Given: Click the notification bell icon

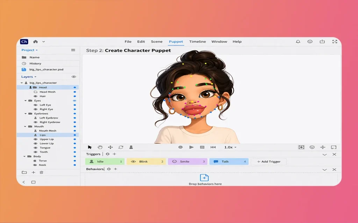Looking at the screenshot, I should (298, 41).
